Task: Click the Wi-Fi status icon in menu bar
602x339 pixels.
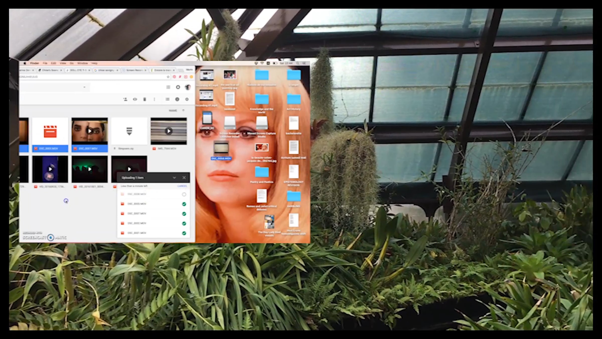Action: [x=262, y=63]
